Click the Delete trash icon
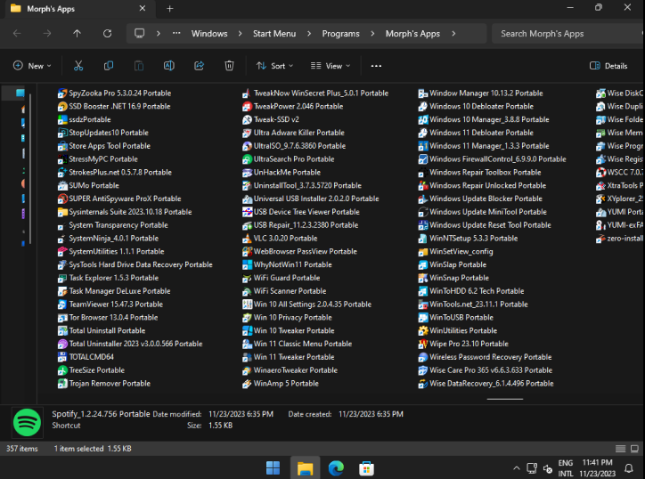Screen dimensions: 645x479 coord(229,66)
